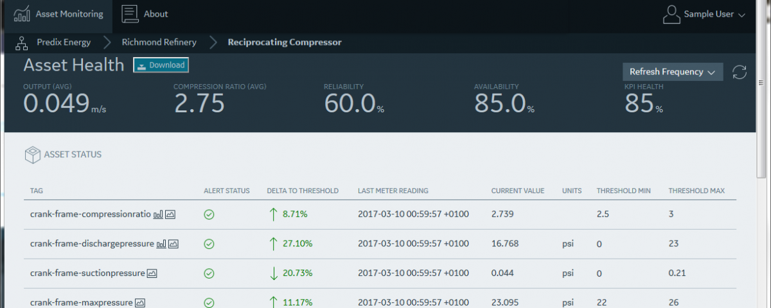The width and height of the screenshot is (771, 308).
Task: Click alert status check for crank-frame-dischargepressure
Action: click(x=209, y=244)
